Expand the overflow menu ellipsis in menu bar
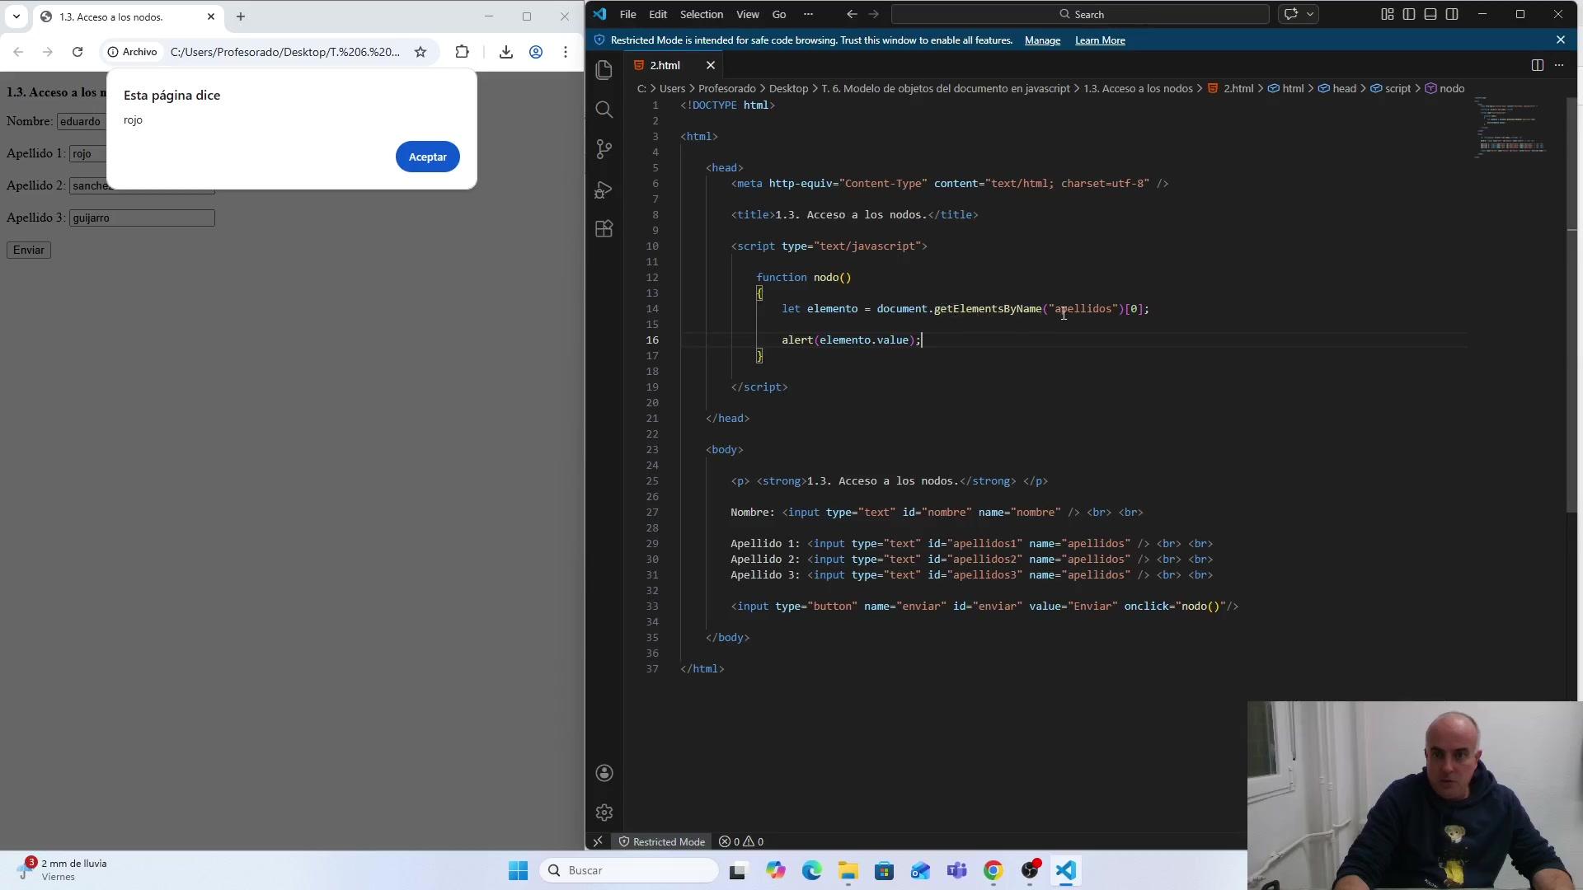This screenshot has width=1583, height=890. click(808, 14)
